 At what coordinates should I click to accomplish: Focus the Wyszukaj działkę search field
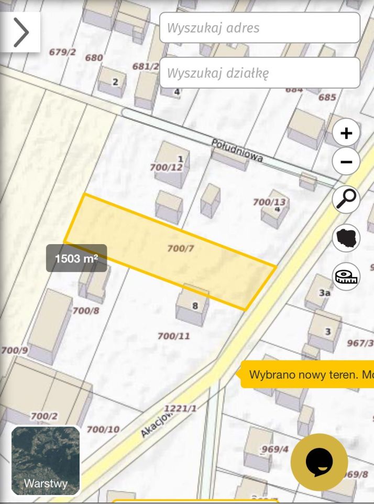[260, 72]
